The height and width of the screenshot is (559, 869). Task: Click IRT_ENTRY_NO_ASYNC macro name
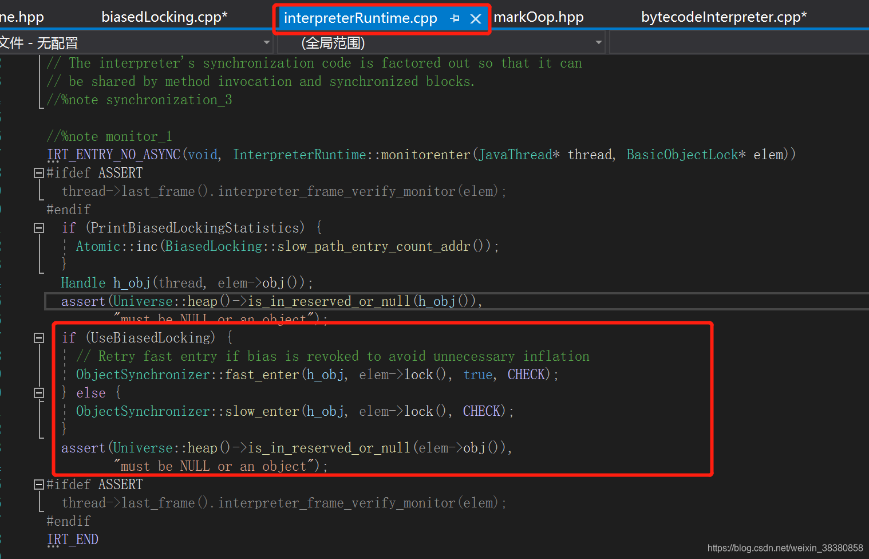[114, 155]
